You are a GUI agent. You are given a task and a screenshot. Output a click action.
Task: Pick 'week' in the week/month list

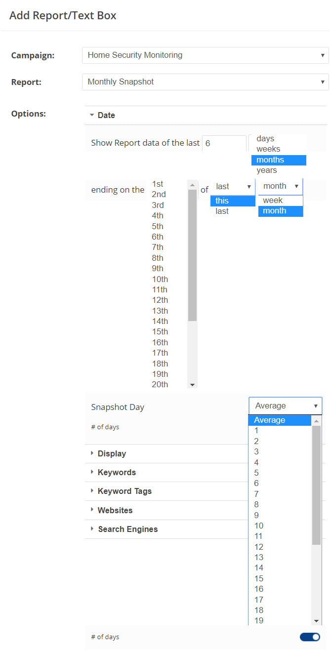click(273, 201)
